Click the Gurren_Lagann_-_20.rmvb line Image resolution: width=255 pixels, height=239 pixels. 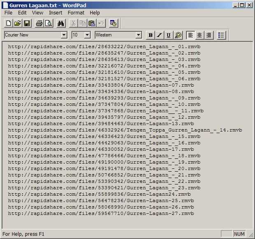[104, 169]
